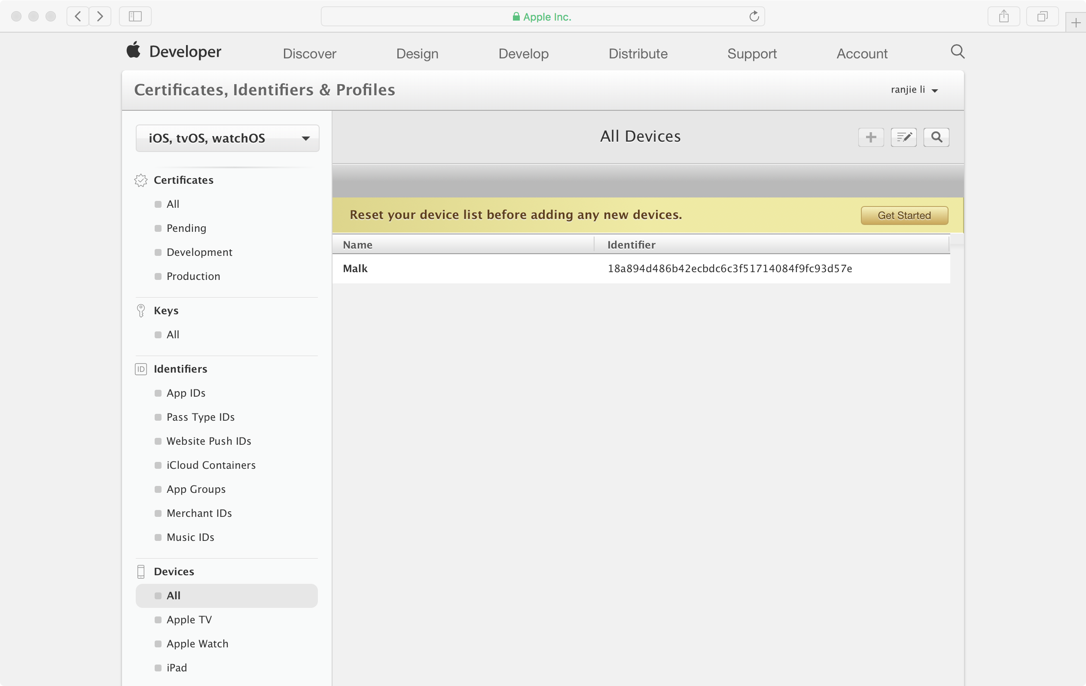Open Apple Watch devices list
The image size is (1086, 686).
(197, 644)
